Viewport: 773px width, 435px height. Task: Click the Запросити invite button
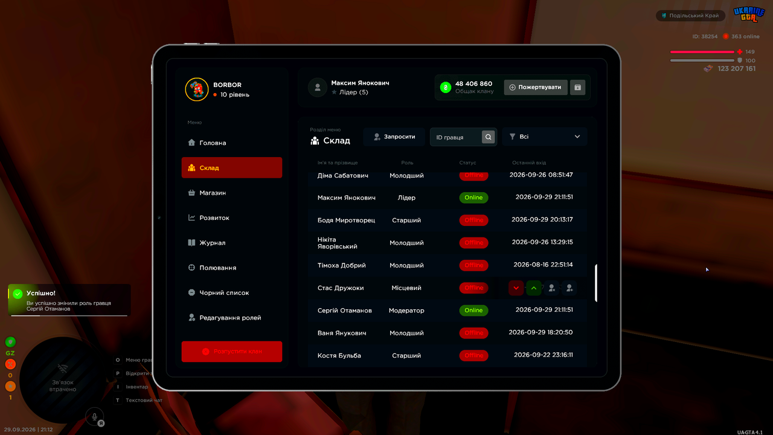coord(394,137)
